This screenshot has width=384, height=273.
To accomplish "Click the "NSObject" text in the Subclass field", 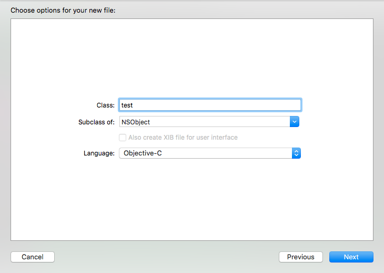I will pyautogui.click(x=136, y=122).
